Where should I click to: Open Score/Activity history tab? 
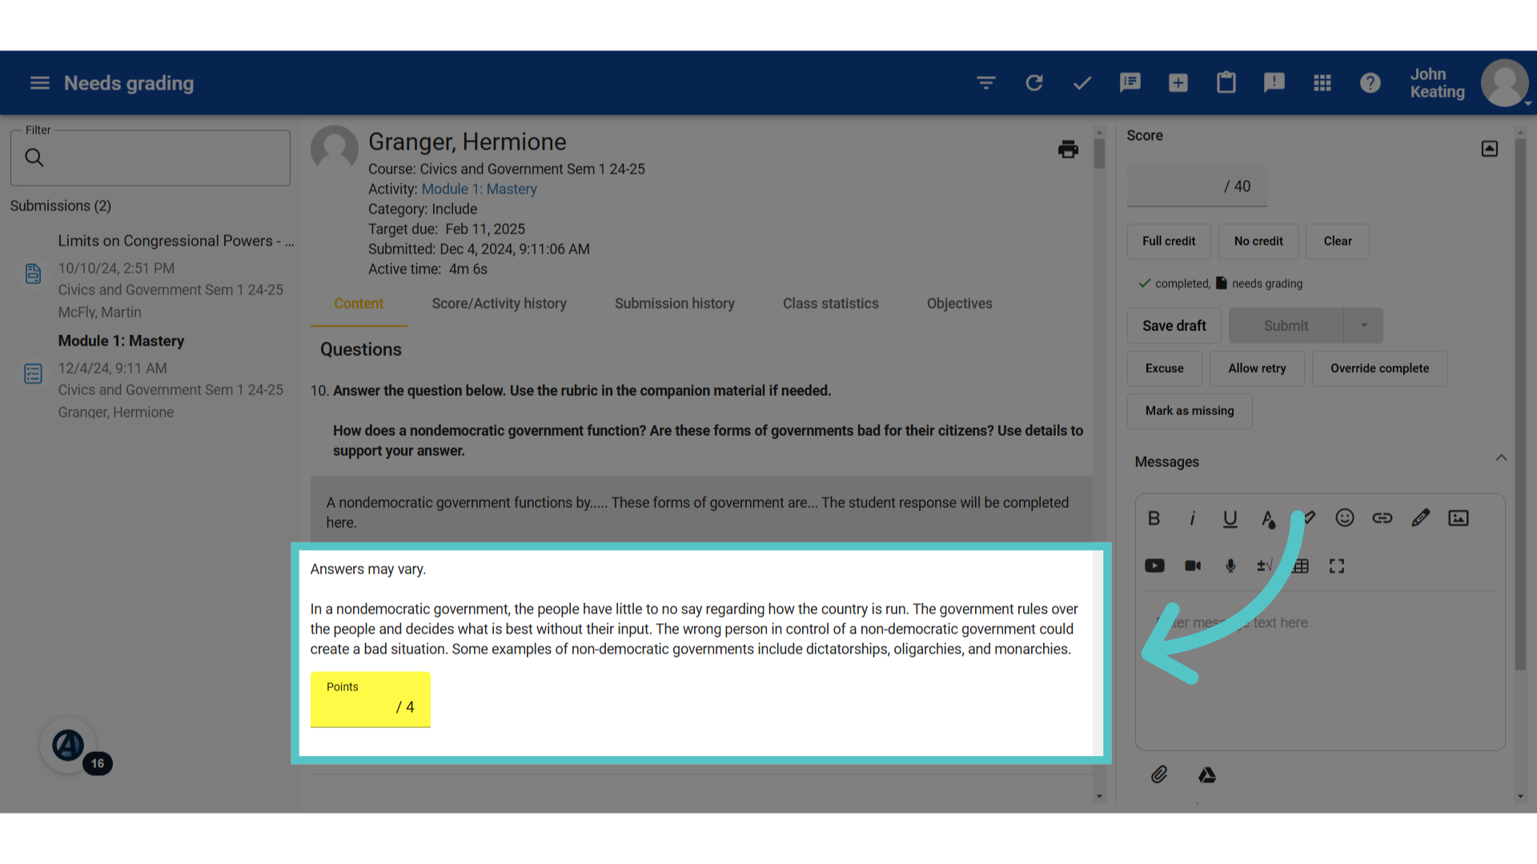tap(500, 304)
